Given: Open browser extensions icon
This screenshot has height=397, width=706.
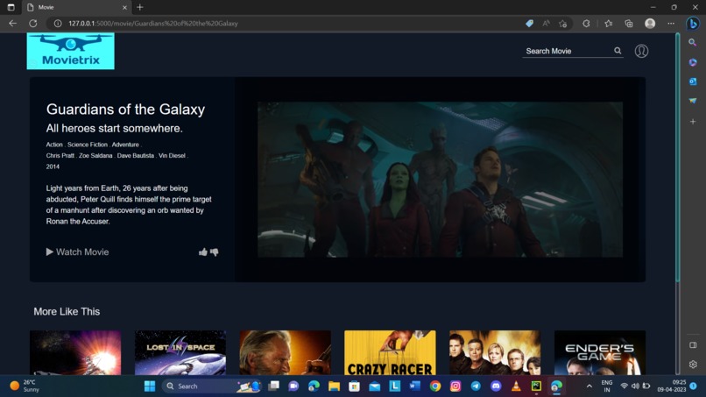Looking at the screenshot, I should 586,24.
